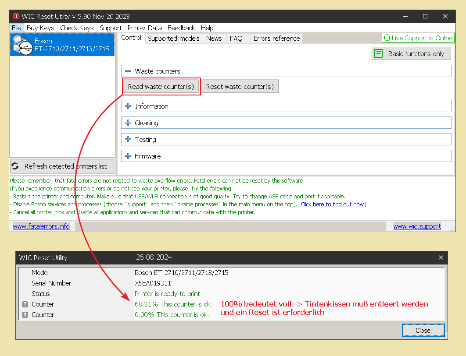Click the WIC Reset Utility app icon in title bar
This screenshot has height=356, width=466.
coord(16,16)
